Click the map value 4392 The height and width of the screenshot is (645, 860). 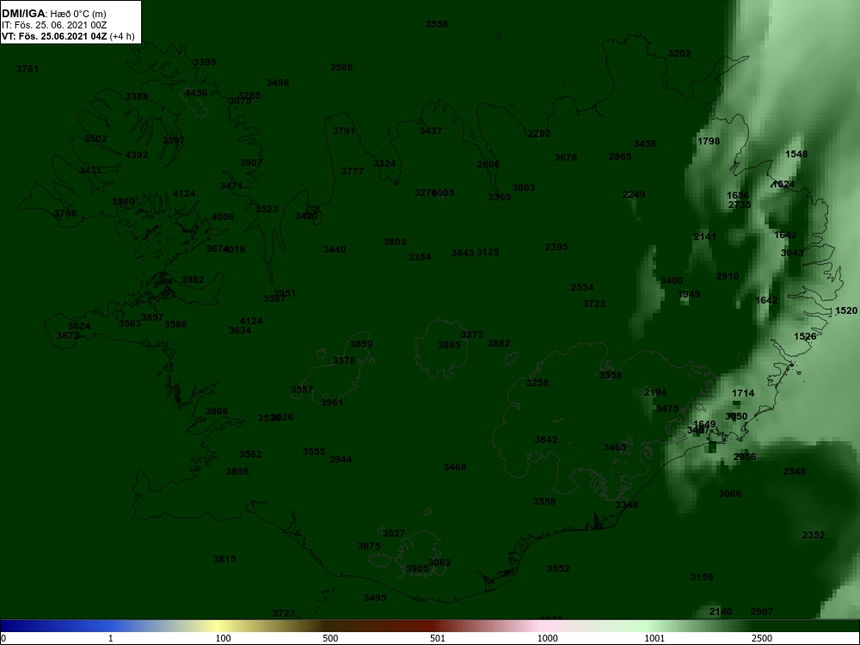tap(137, 155)
